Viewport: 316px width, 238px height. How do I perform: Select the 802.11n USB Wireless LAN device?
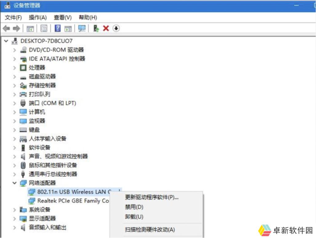[x=74, y=192]
